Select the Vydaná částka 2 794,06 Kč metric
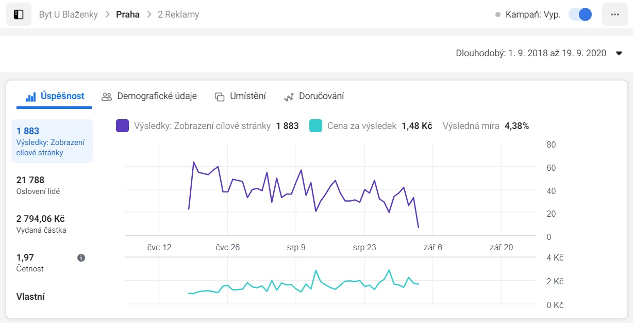 coord(41,224)
